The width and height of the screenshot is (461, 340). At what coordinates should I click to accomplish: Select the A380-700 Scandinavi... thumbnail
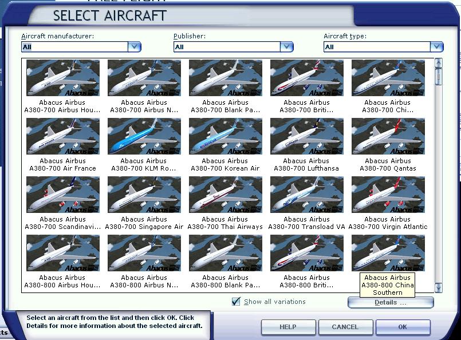pos(63,195)
